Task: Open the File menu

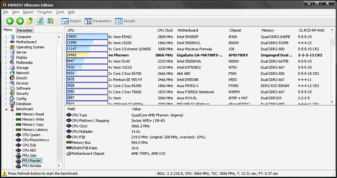Action: 5,12
